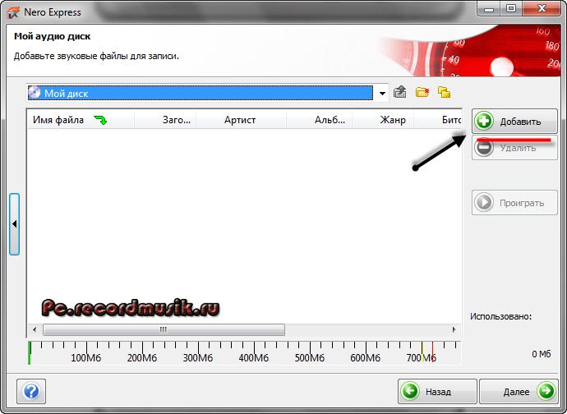Maximize the Nero Express window

(x=510, y=9)
